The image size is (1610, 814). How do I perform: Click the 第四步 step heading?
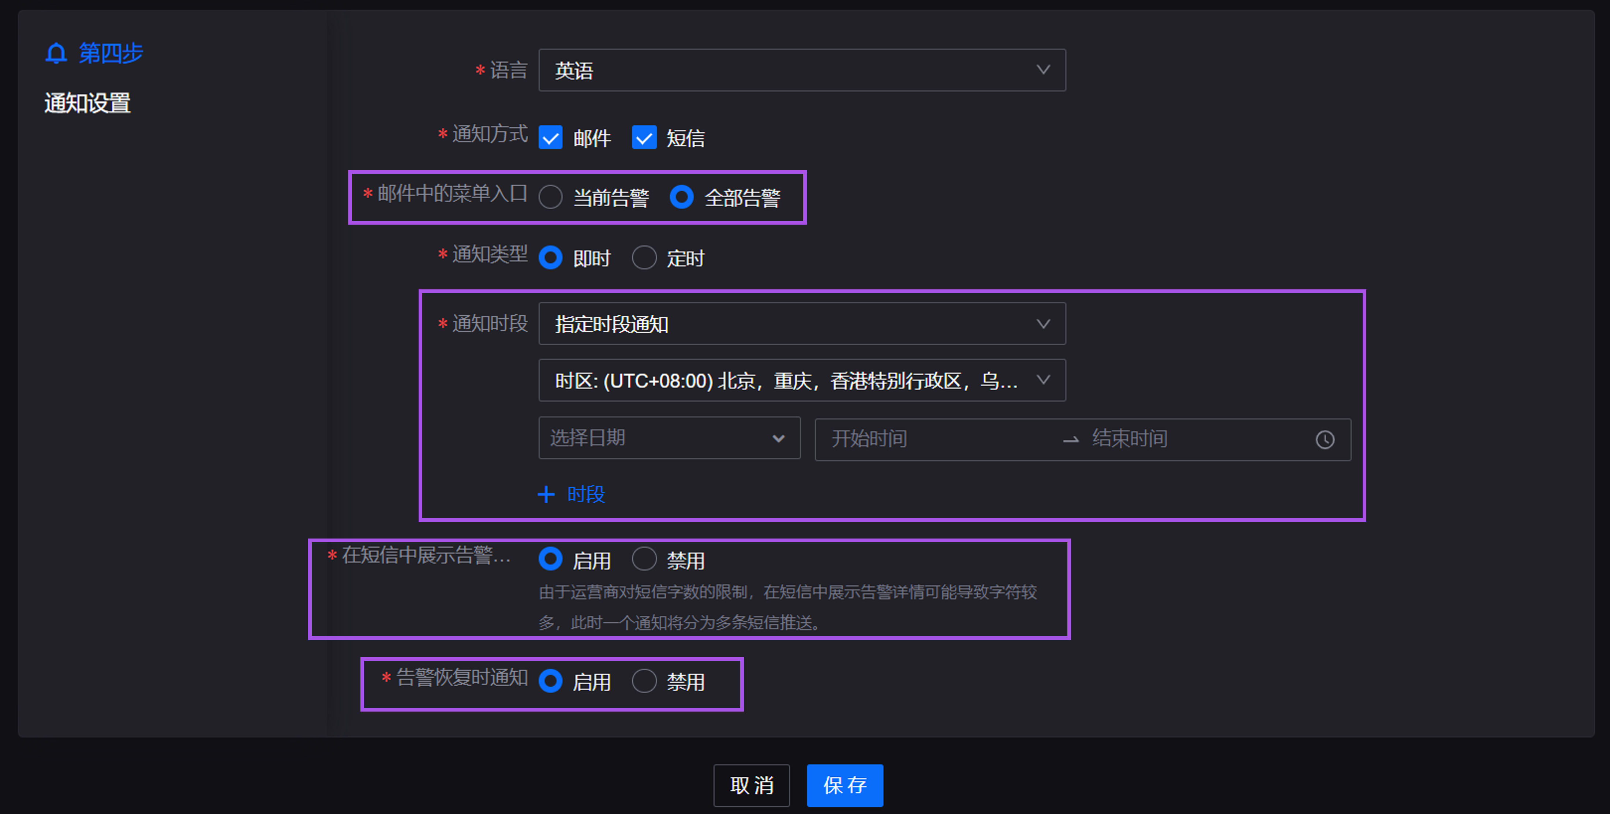[x=111, y=53]
